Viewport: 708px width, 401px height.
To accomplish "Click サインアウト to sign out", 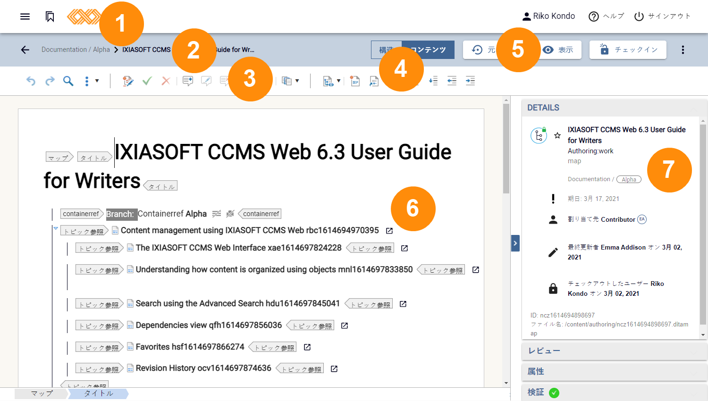I will coord(662,17).
